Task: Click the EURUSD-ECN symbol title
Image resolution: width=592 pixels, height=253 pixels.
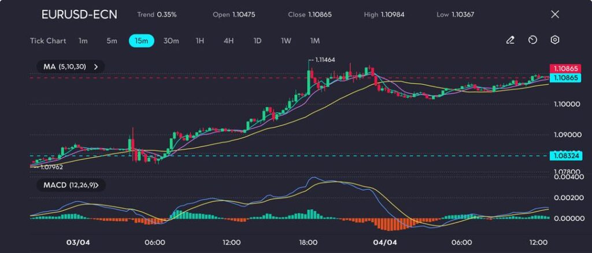Action: pyautogui.click(x=79, y=14)
